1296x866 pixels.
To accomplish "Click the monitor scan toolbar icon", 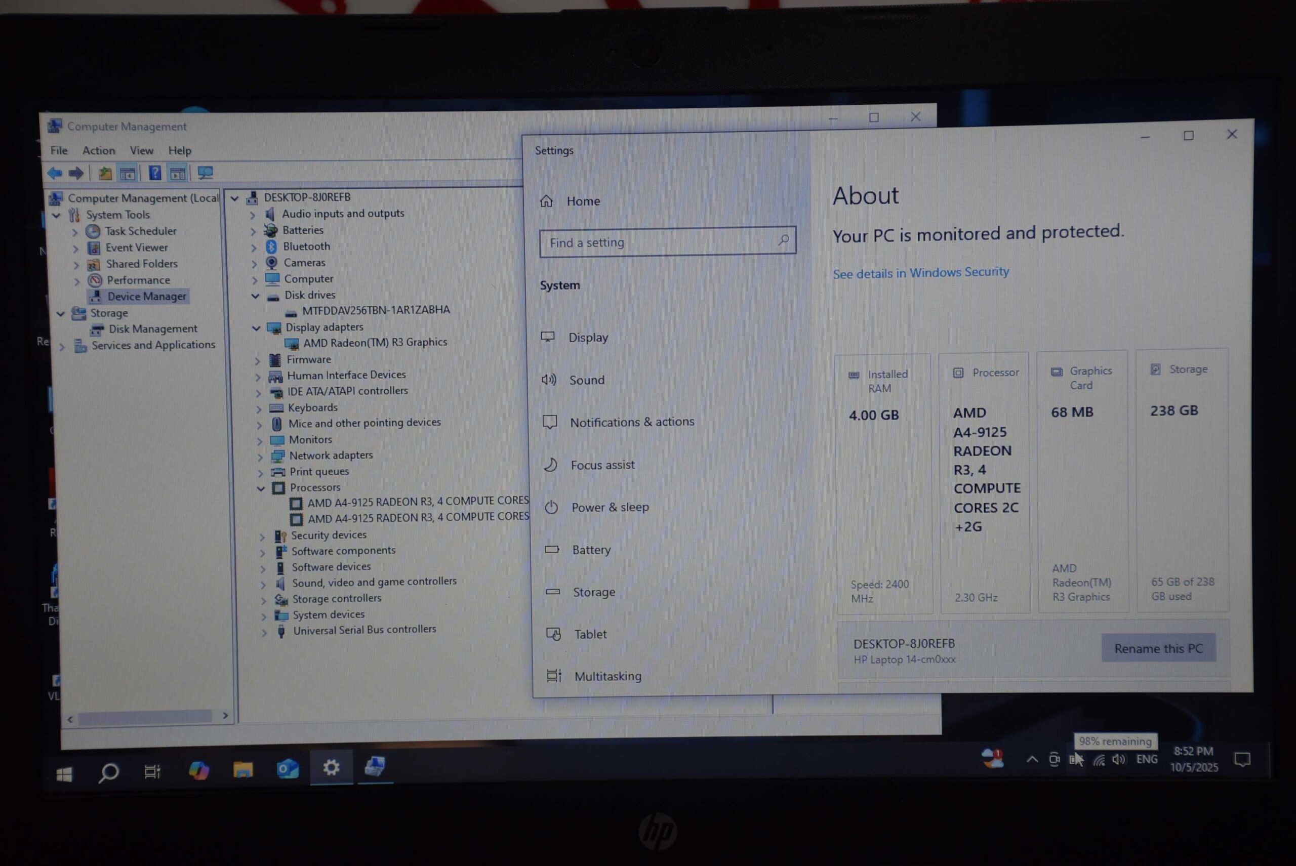I will pos(205,174).
